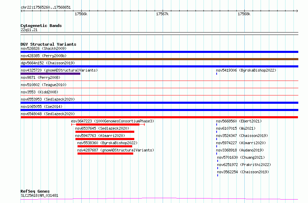Click nsv6107015 (Wu2021) variant label
The width and height of the screenshot is (308, 203).
[x=236, y=128]
